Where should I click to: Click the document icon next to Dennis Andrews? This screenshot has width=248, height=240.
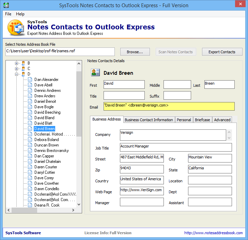30,90
